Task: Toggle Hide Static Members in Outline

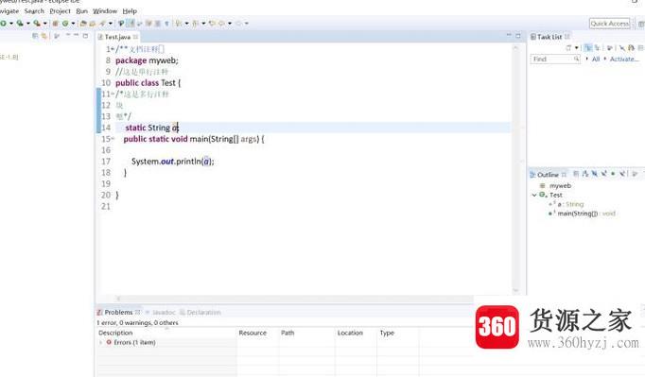Action: coord(604,174)
